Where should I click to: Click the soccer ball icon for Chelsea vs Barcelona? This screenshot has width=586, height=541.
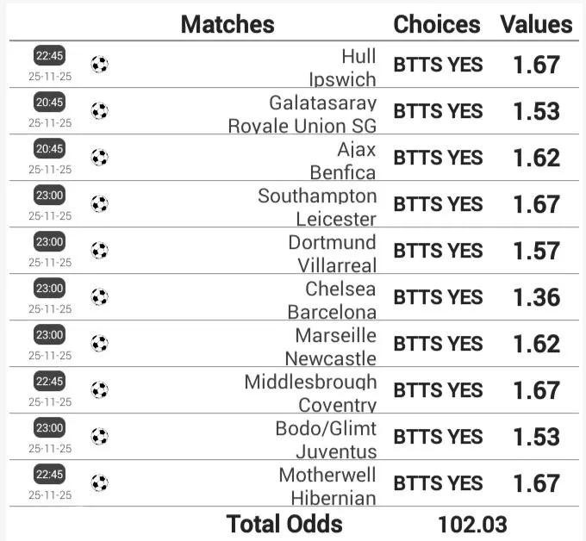[x=100, y=297]
